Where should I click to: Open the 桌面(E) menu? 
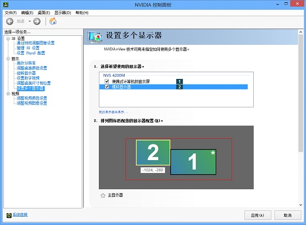pos(44,13)
